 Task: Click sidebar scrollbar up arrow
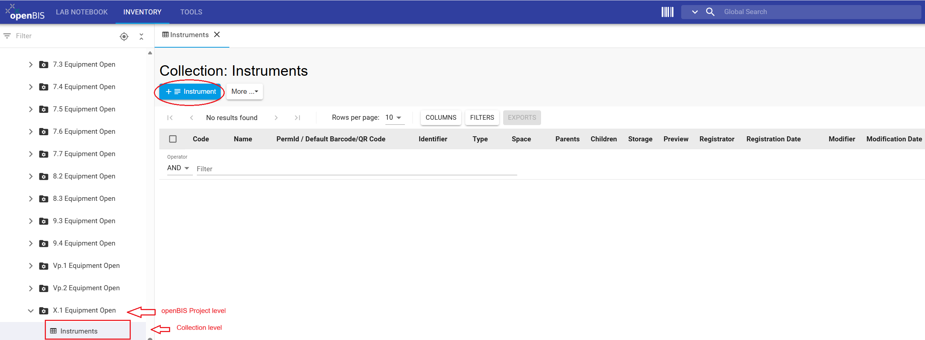(150, 53)
